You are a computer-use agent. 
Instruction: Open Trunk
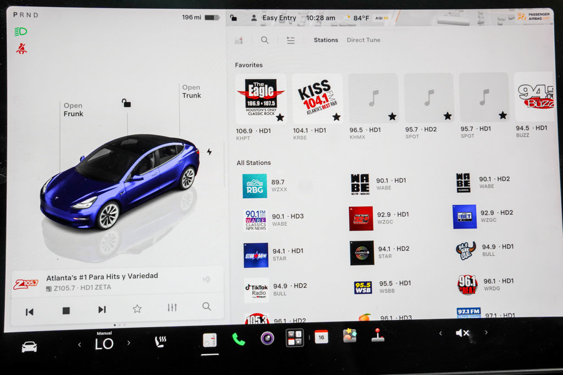(191, 92)
